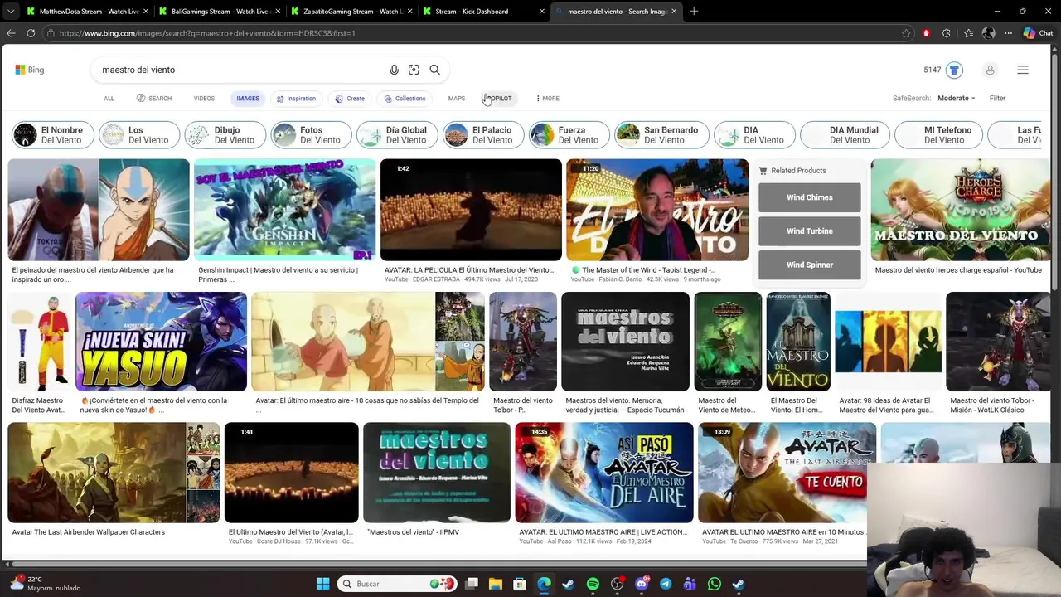Screen dimensions: 1061x597
Task: Open the Microsoft Rewards medal icon
Action: point(954,70)
